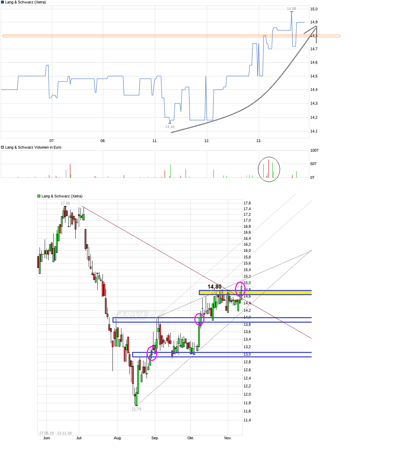The image size is (408, 452).
Task: Click the 0T volume axis label
Action: [312, 177]
